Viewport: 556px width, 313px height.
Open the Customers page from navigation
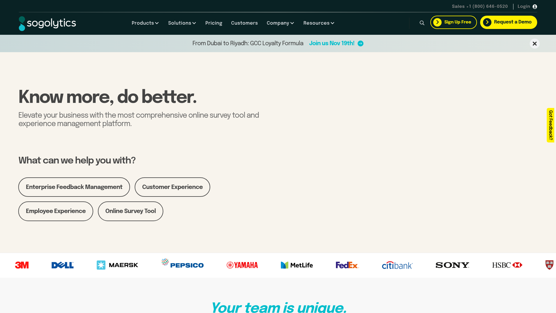[x=244, y=23]
